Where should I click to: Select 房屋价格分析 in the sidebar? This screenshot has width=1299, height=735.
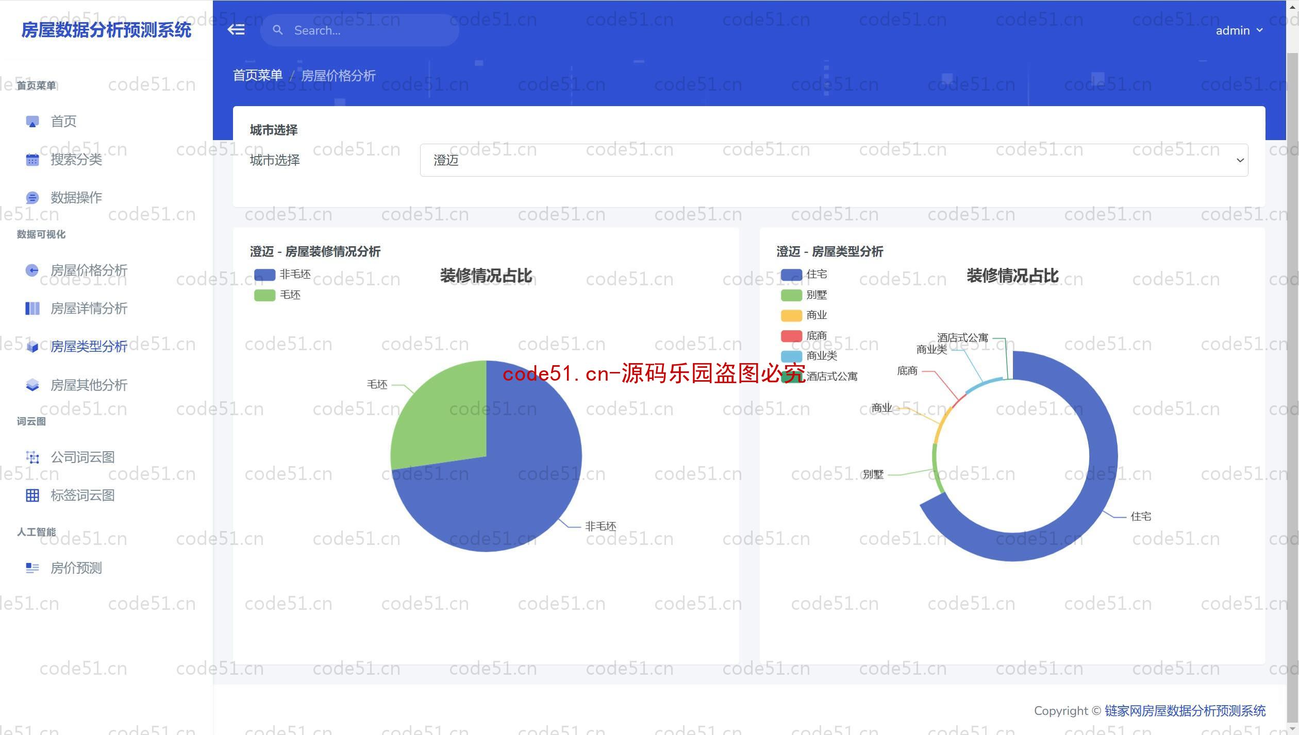[x=89, y=270]
